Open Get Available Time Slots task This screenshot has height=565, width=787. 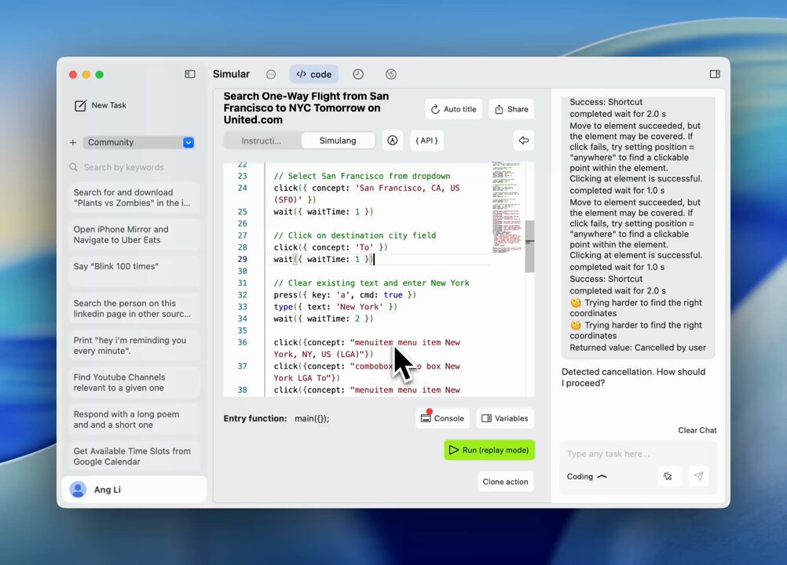(x=134, y=456)
